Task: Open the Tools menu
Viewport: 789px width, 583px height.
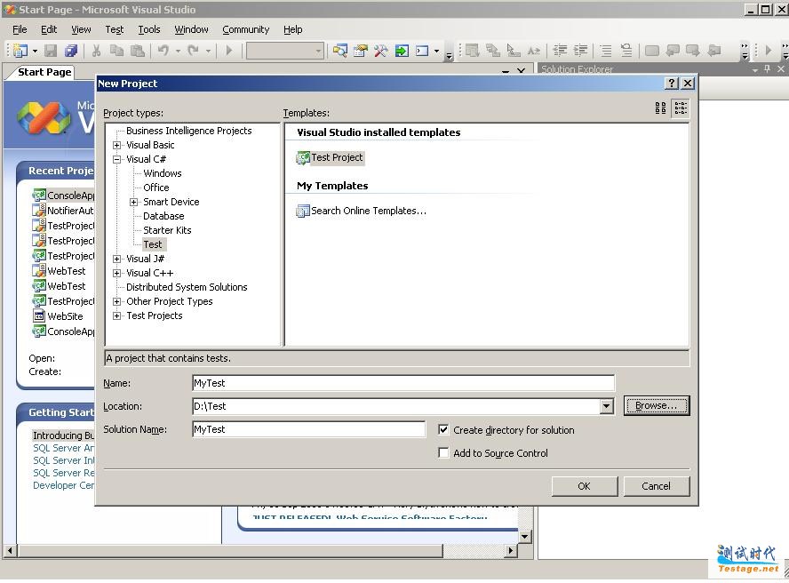Action: click(148, 29)
